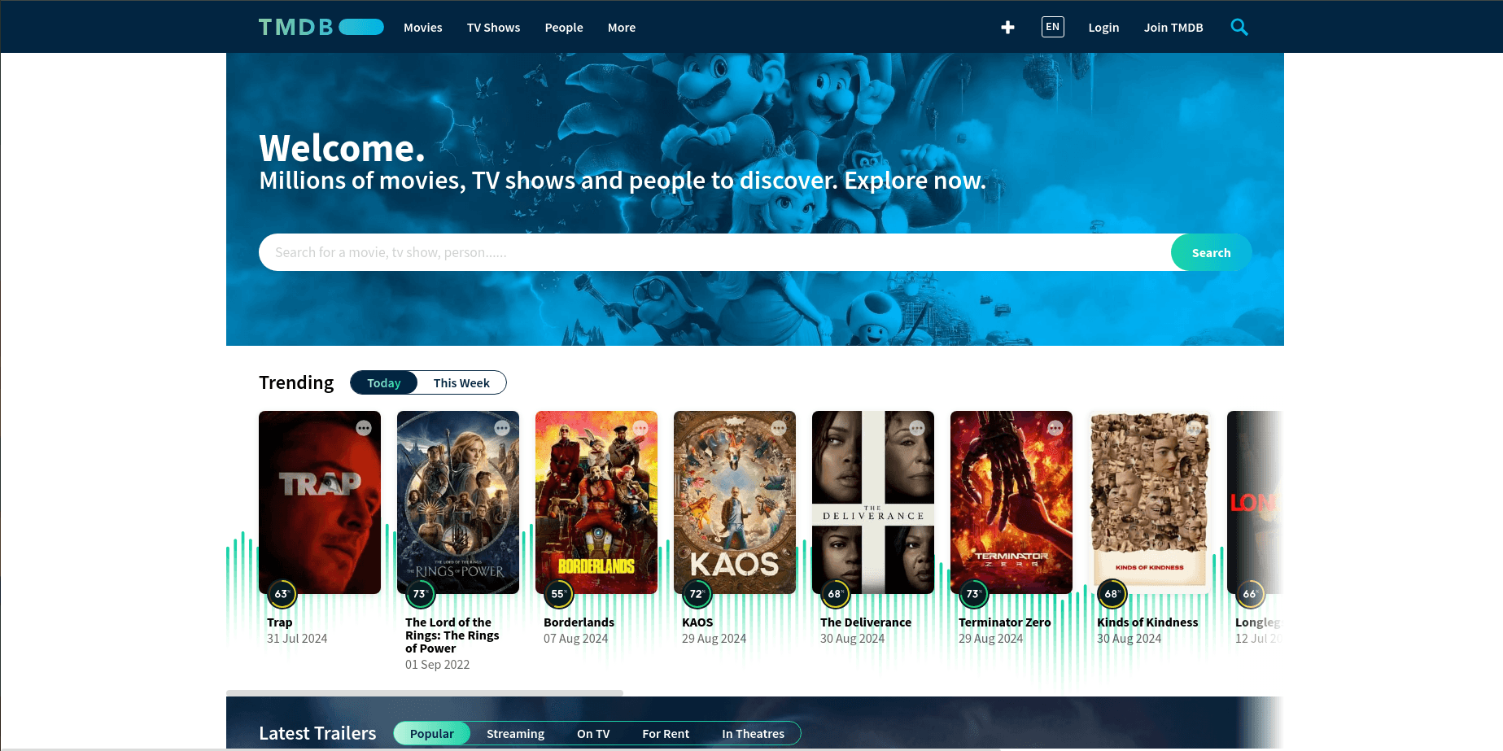
Task: Open options menu on KAOS poster
Action: click(x=779, y=428)
